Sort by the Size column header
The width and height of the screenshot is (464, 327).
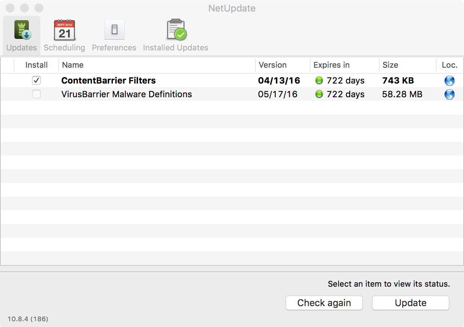tap(408, 65)
